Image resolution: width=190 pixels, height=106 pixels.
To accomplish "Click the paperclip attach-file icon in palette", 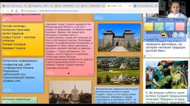I will tap(175, 35).
